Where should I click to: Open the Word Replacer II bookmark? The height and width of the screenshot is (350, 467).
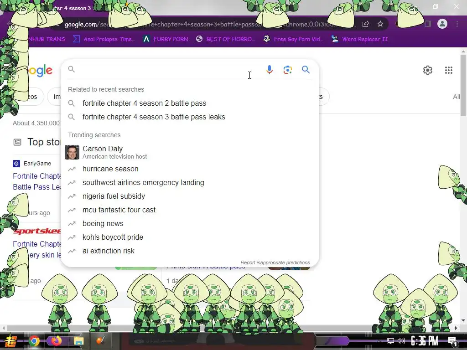click(x=359, y=39)
